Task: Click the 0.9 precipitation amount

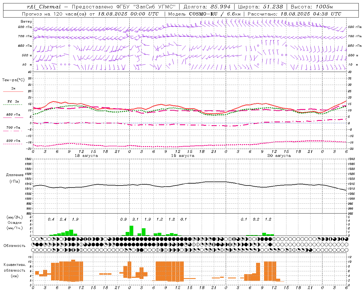Action: pyautogui.click(x=123, y=219)
